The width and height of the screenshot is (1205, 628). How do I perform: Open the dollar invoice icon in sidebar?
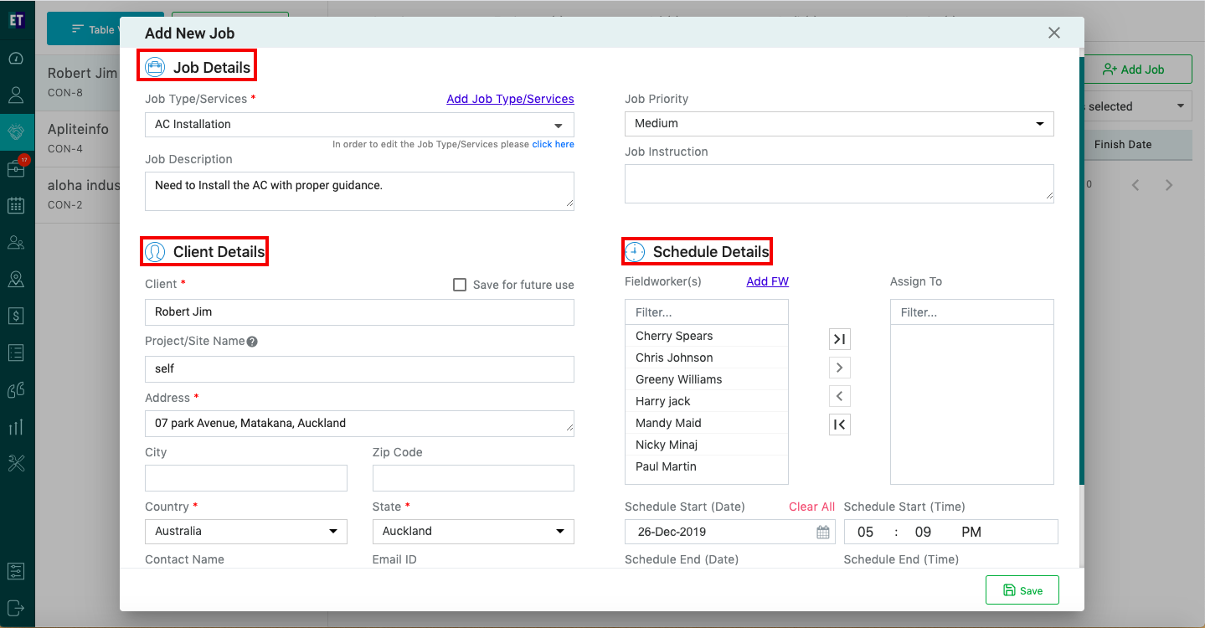pyautogui.click(x=16, y=316)
